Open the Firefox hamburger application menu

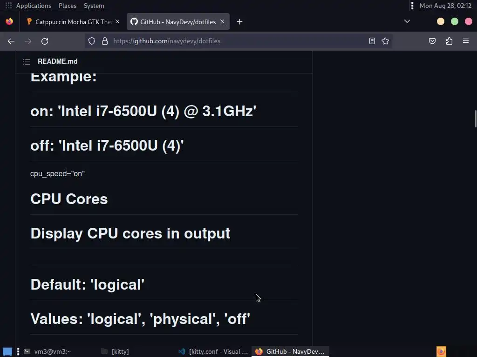coord(466,41)
